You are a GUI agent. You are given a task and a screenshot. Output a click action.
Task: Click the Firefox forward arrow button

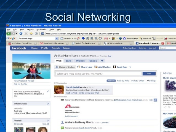pyautogui.click(x=13, y=34)
